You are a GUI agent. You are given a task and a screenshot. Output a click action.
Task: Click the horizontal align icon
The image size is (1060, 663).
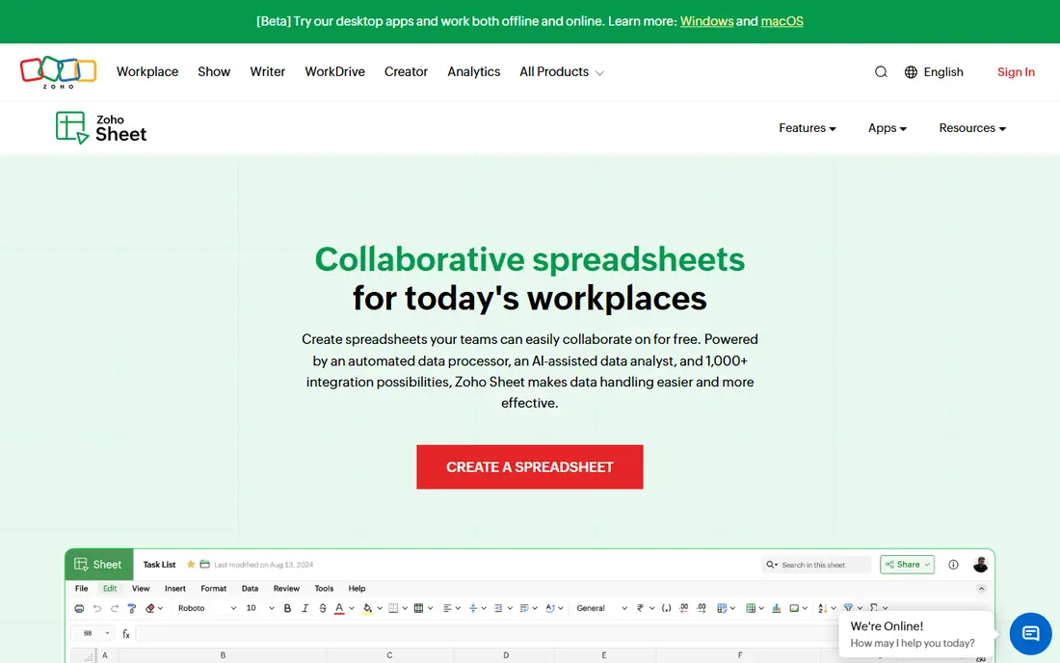tap(447, 608)
